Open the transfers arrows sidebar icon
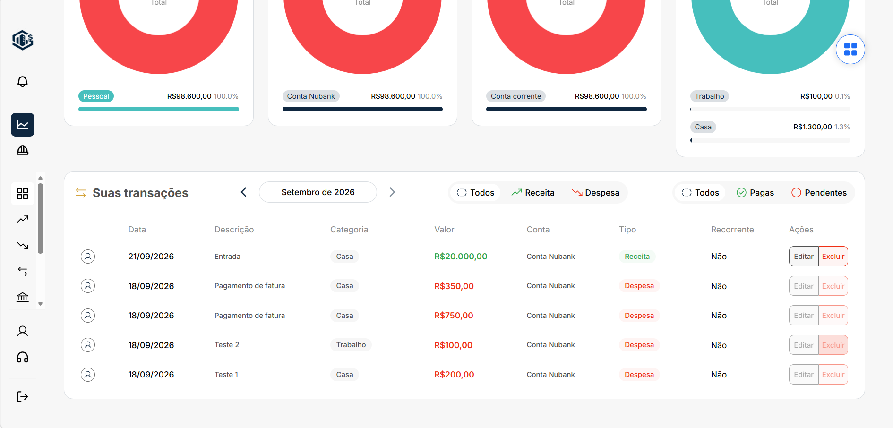Image resolution: width=893 pixels, height=428 pixels. [23, 272]
